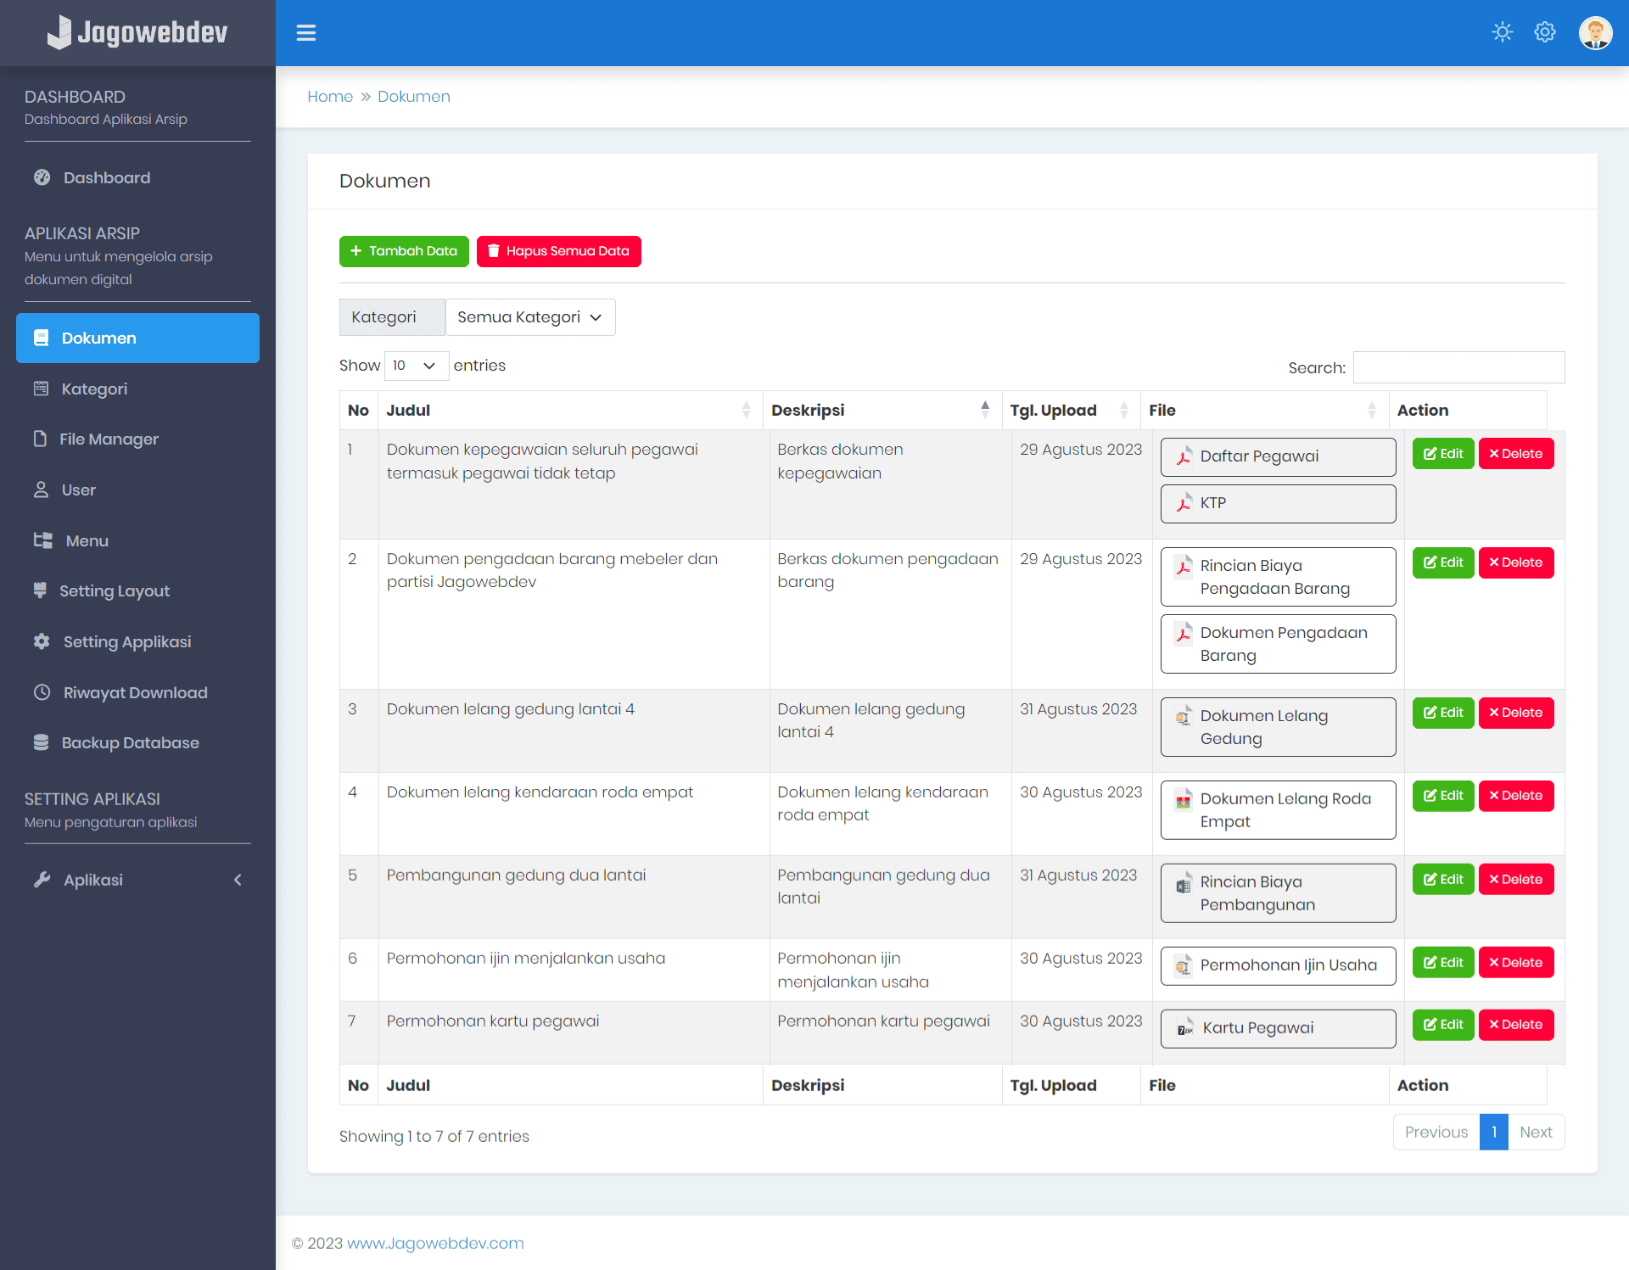Open Setting Applikasi page
1629x1270 pixels.
click(x=137, y=641)
